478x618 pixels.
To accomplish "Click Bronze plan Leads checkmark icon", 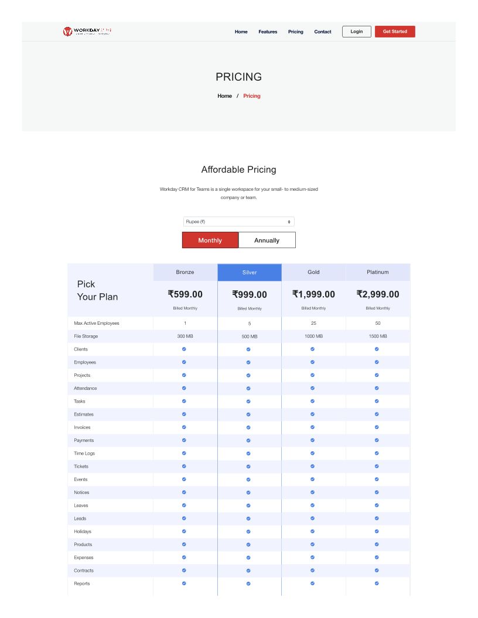I will click(x=184, y=519).
